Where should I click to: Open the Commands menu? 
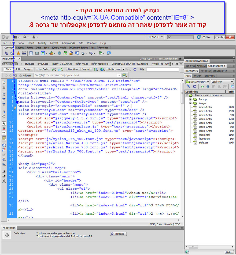click(x=68, y=43)
